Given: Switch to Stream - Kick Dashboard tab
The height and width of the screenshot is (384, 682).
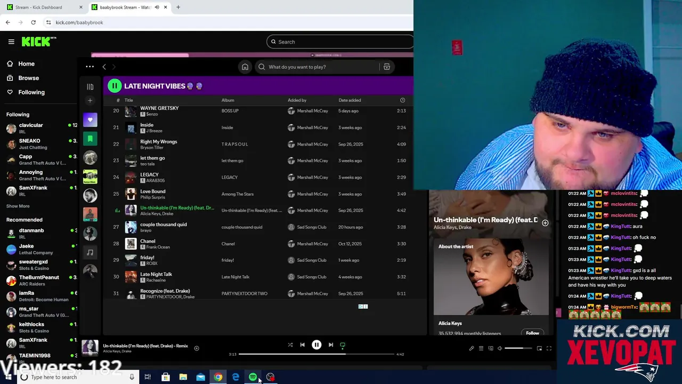Looking at the screenshot, I should click(39, 7).
